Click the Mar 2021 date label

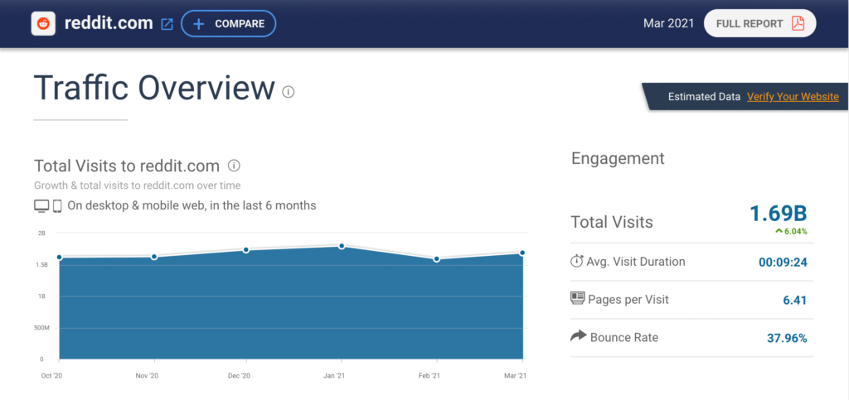(x=667, y=23)
